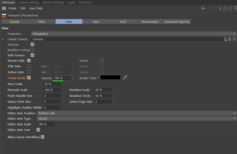
Task: Uncheck Allow Linear Workflow
Action: point(43,137)
